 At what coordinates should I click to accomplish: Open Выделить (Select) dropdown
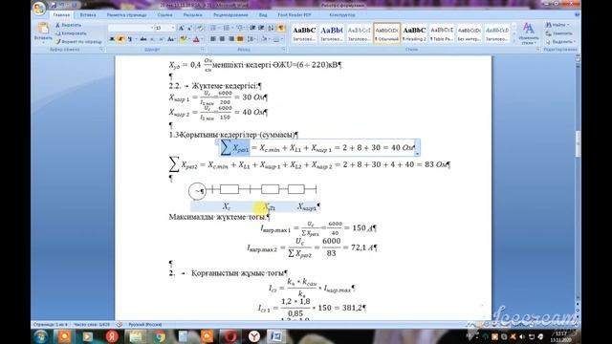pyautogui.click(x=561, y=41)
